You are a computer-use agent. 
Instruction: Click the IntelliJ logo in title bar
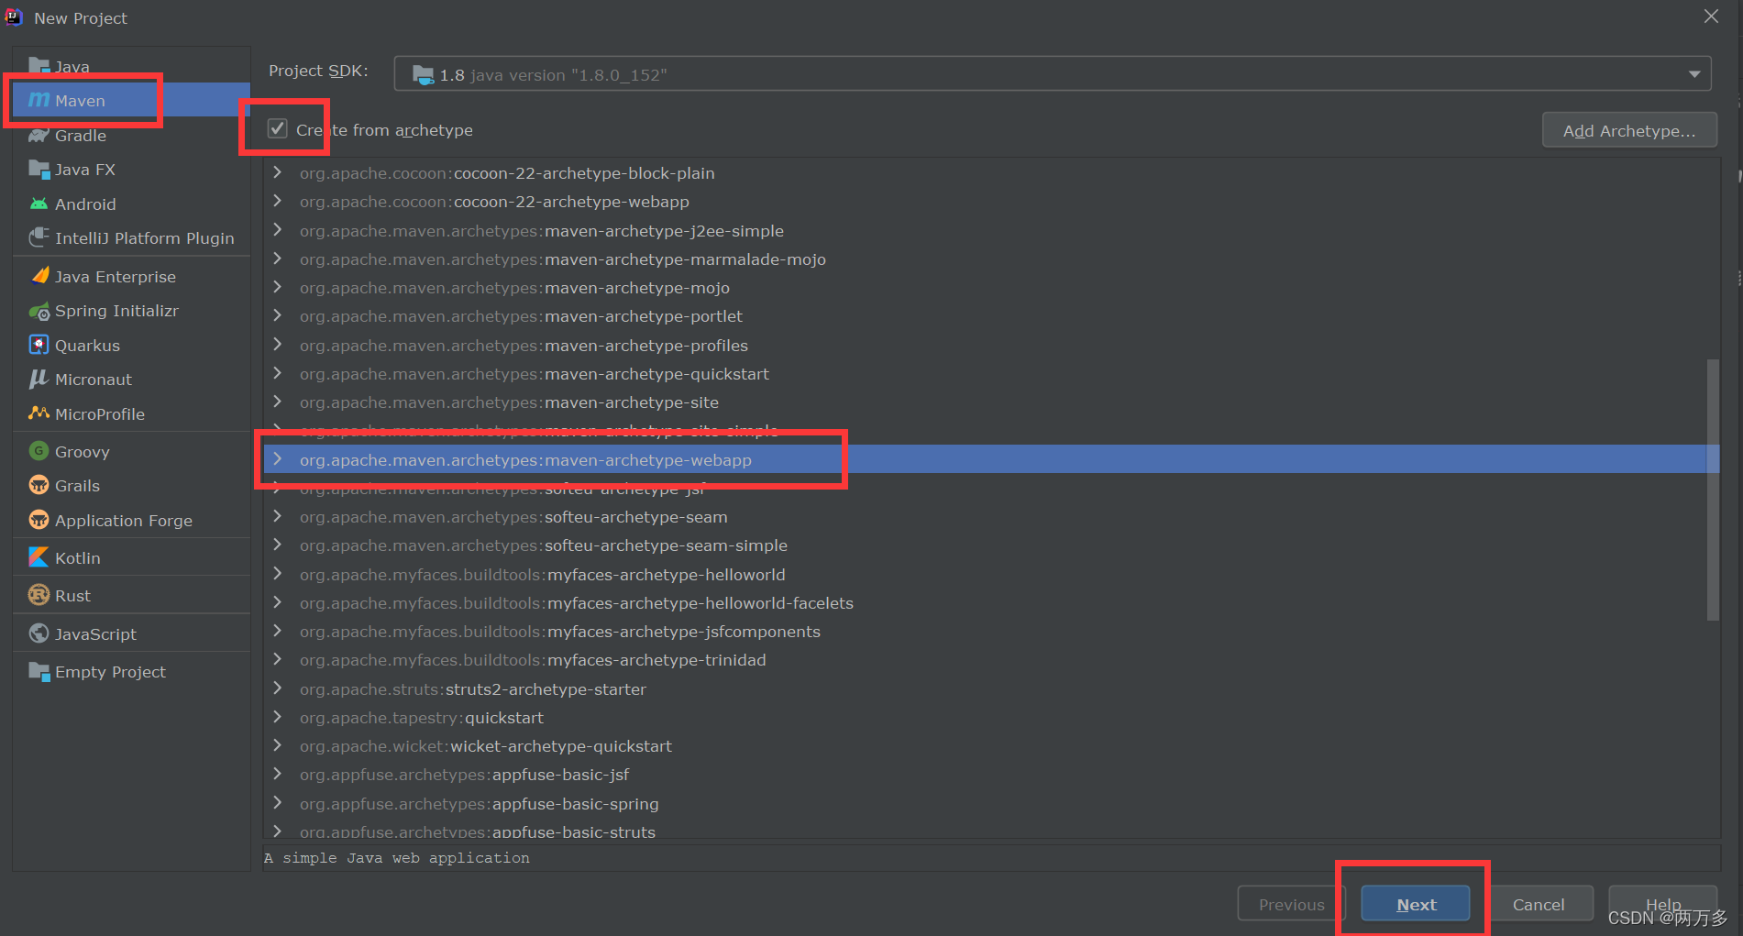pyautogui.click(x=14, y=17)
